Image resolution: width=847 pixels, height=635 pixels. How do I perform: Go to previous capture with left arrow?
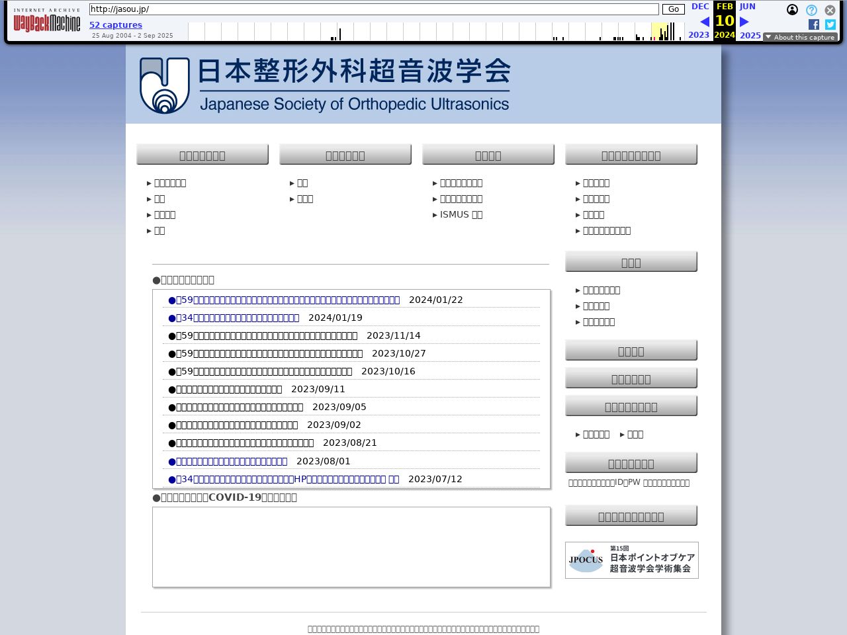pyautogui.click(x=704, y=22)
